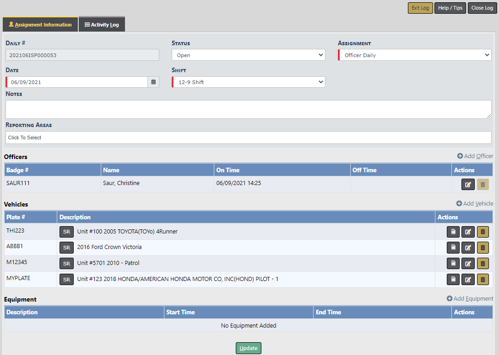This screenshot has height=355, width=499.
Task: Open document icon for plate THI223
Action: click(x=453, y=232)
